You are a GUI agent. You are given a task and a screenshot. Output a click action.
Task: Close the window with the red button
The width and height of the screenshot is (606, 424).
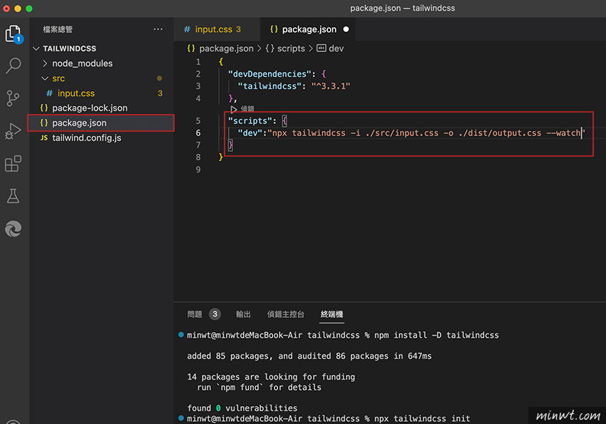coord(6,9)
